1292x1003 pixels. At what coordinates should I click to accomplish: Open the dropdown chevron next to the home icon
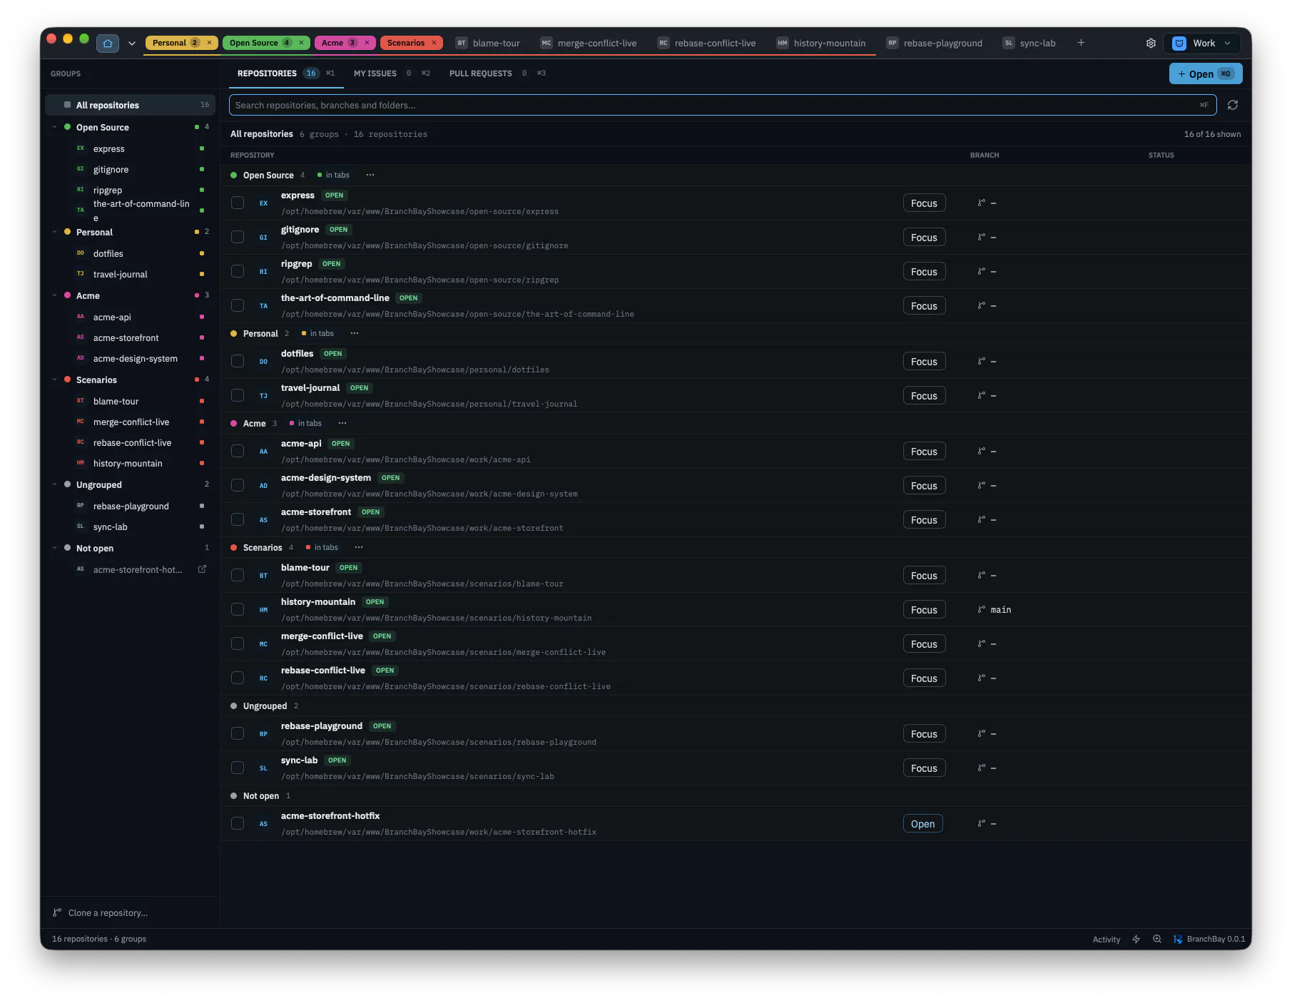click(x=131, y=43)
